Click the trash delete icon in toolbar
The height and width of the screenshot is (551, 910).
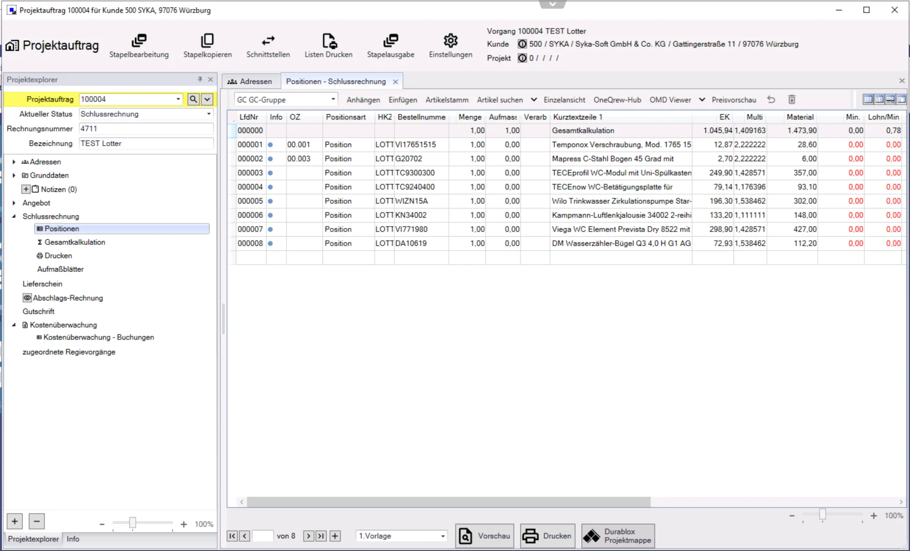click(792, 100)
